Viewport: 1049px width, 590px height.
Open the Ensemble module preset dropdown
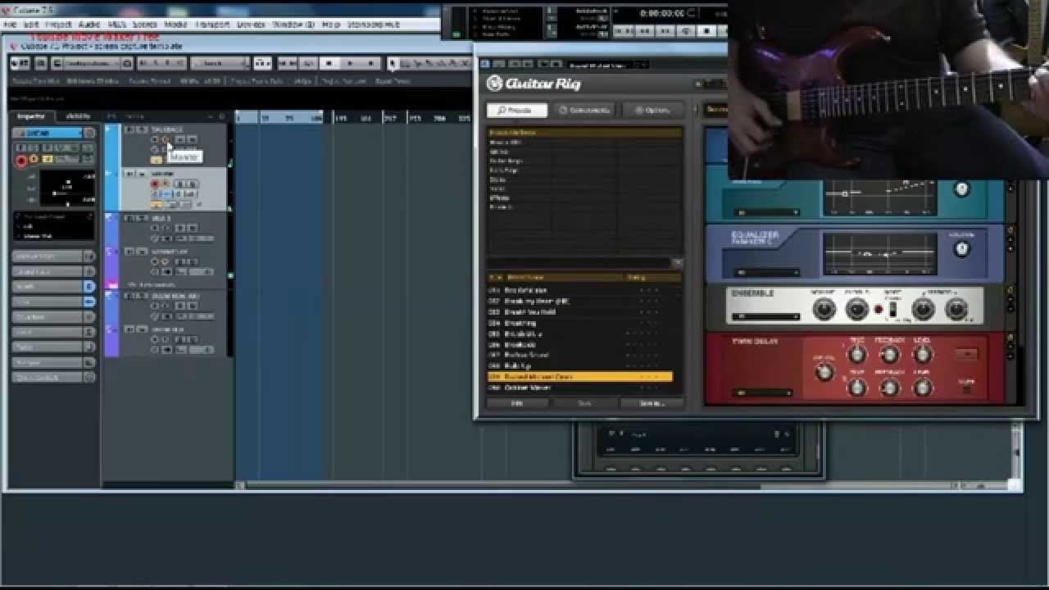[766, 316]
